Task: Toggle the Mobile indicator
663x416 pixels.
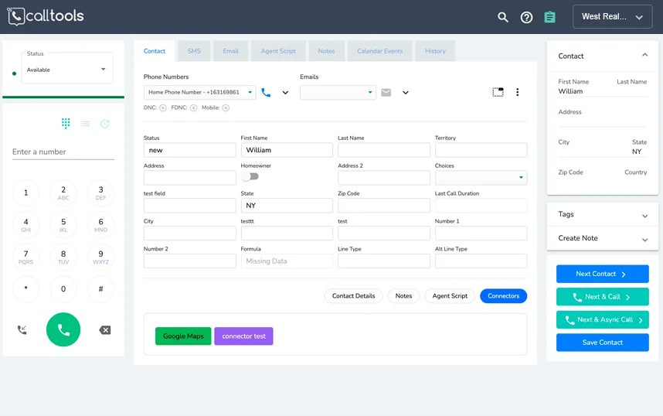Action: [226, 108]
